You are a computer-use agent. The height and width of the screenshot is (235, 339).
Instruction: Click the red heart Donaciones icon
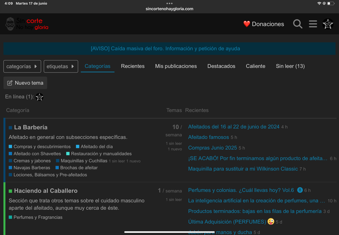247,24
